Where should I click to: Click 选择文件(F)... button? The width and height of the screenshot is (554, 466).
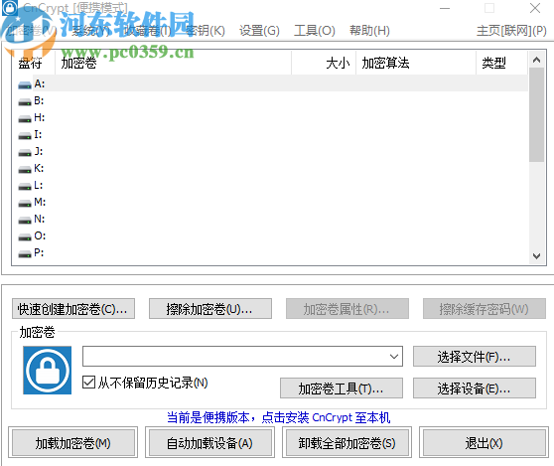pos(475,357)
